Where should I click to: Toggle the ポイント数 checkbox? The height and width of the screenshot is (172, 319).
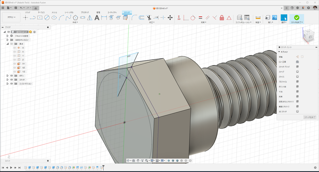[297, 86]
